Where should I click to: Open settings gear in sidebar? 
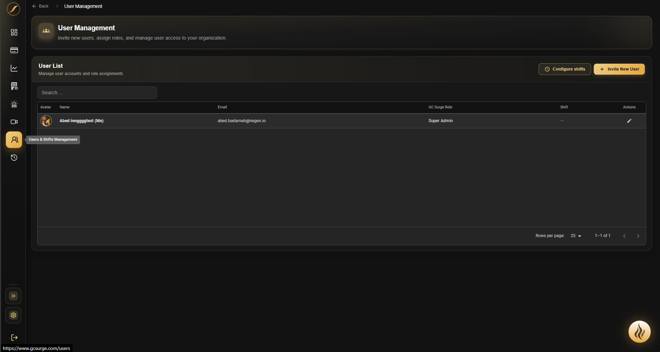tap(13, 315)
